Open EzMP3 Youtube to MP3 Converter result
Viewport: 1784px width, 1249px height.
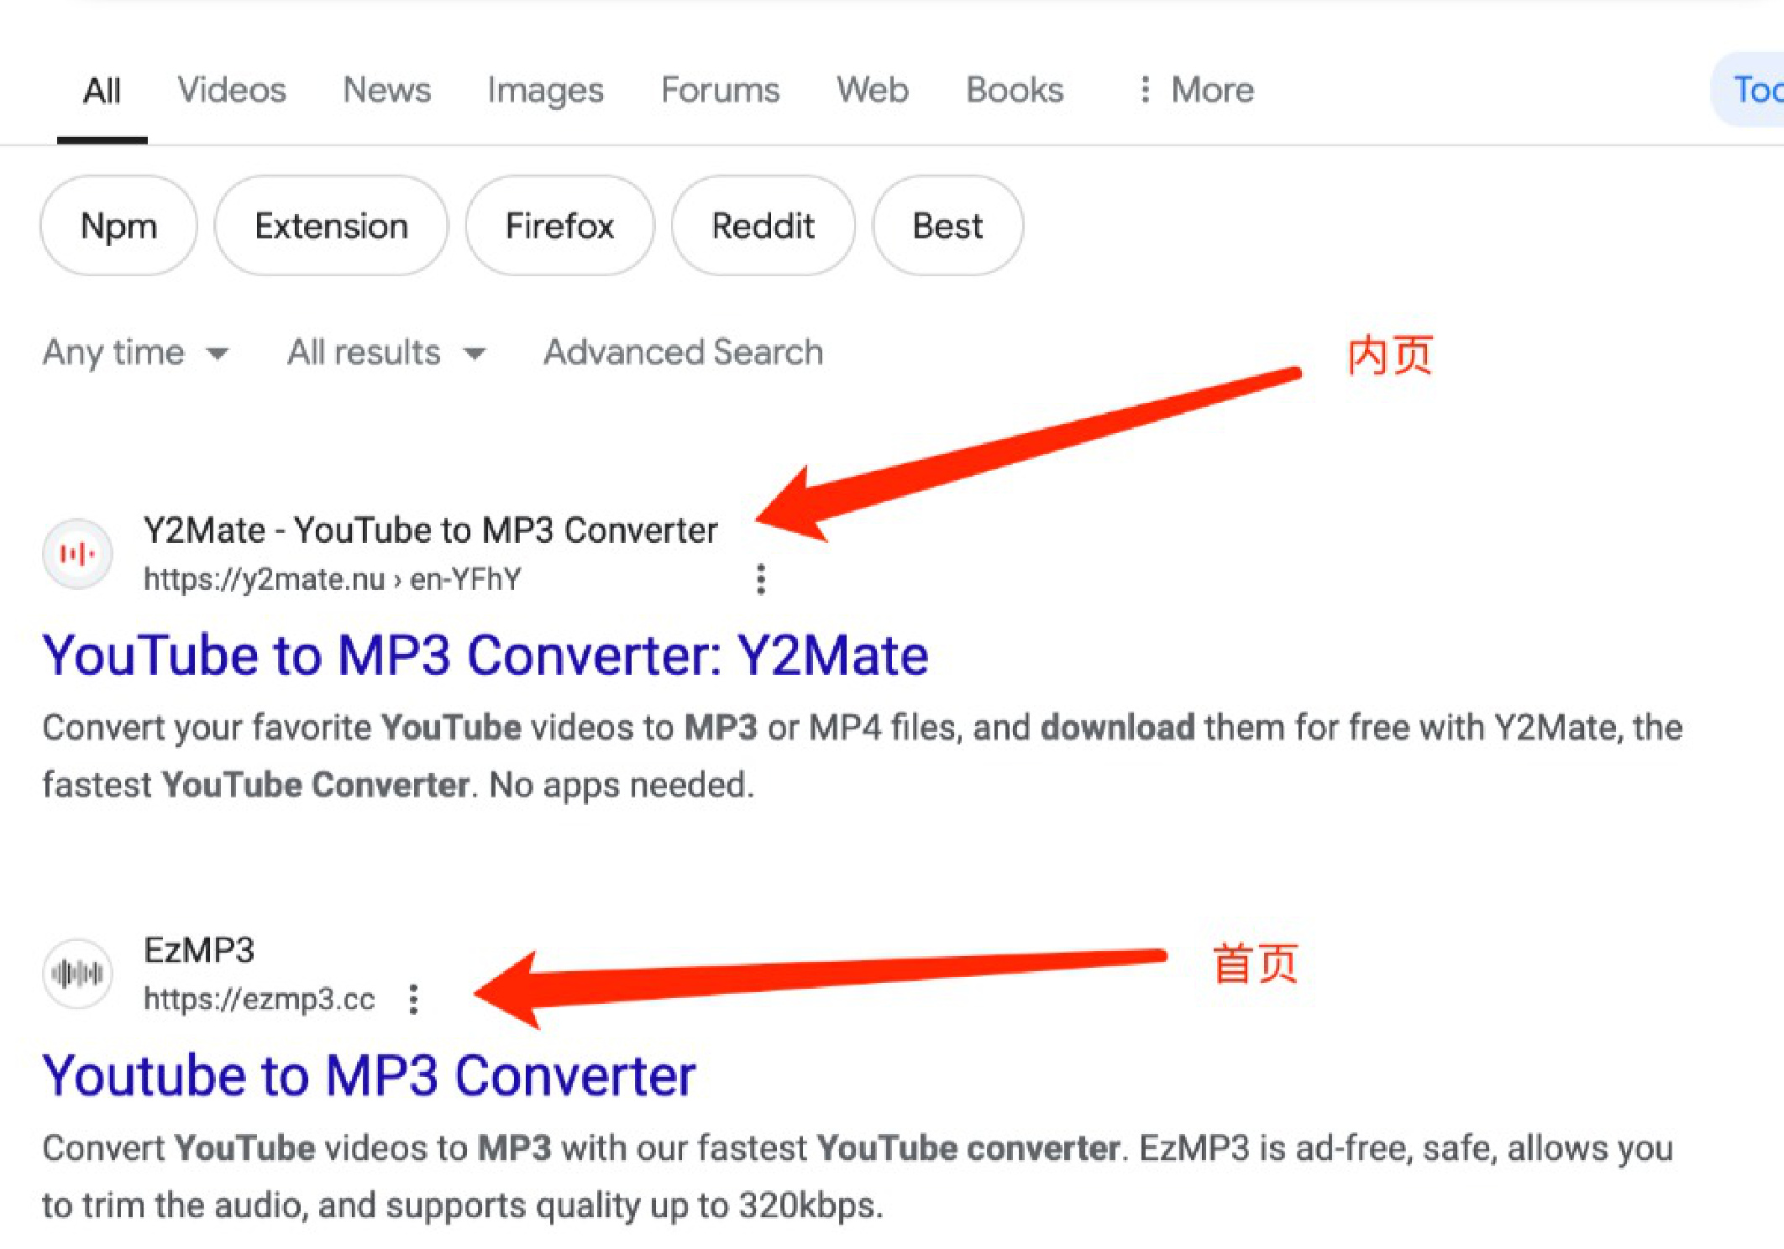click(x=369, y=1075)
